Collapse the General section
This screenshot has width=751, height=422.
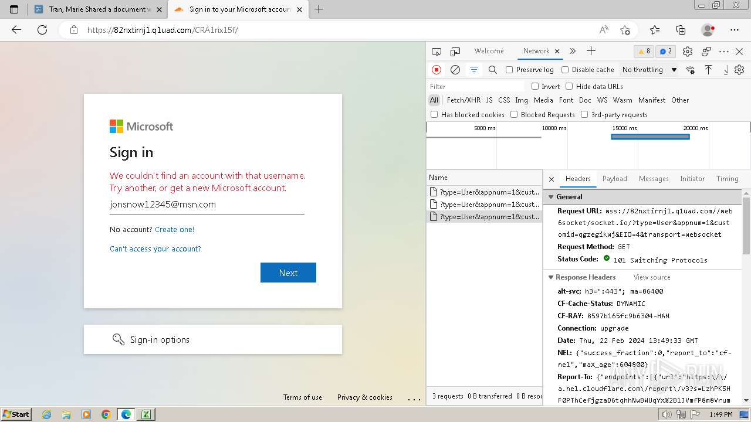click(x=551, y=197)
